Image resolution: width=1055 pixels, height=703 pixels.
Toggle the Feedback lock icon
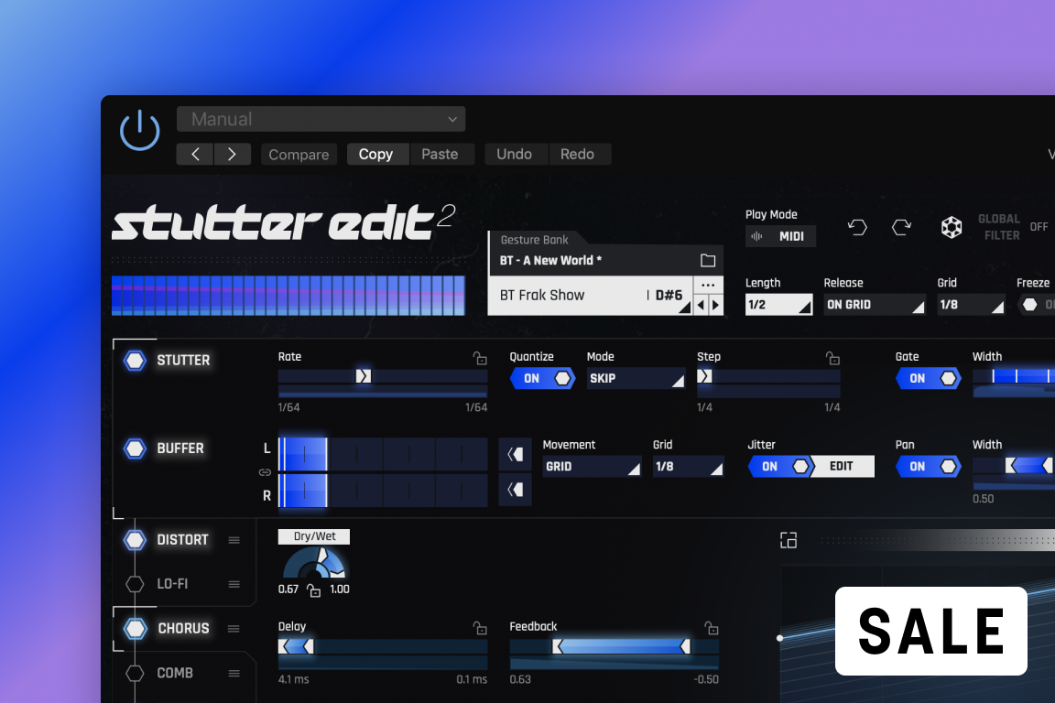point(712,628)
